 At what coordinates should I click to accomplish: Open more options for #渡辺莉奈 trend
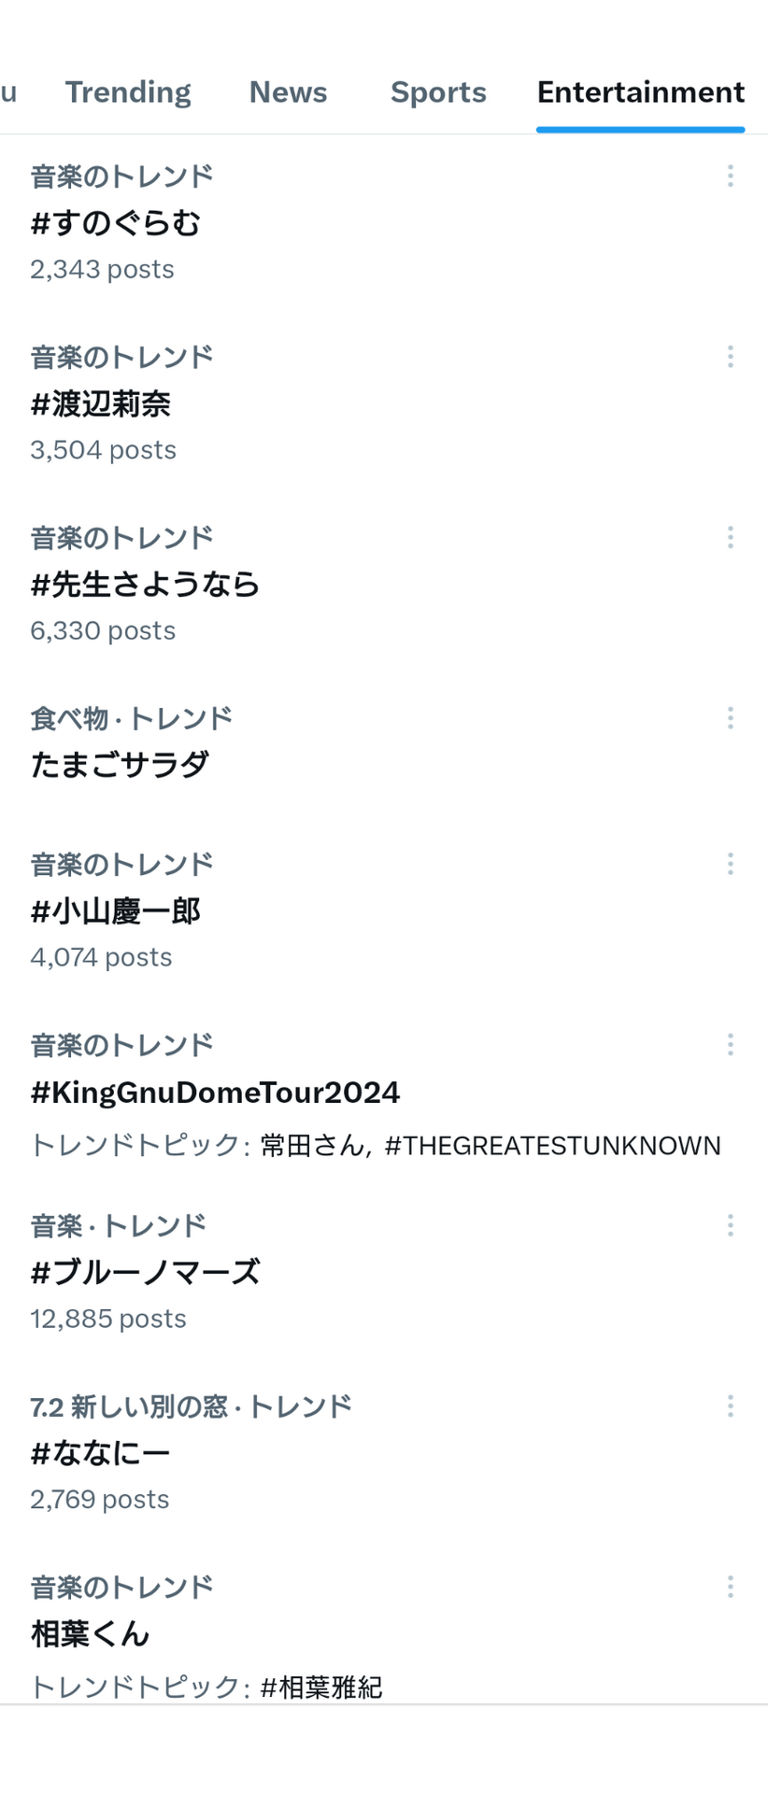730,356
